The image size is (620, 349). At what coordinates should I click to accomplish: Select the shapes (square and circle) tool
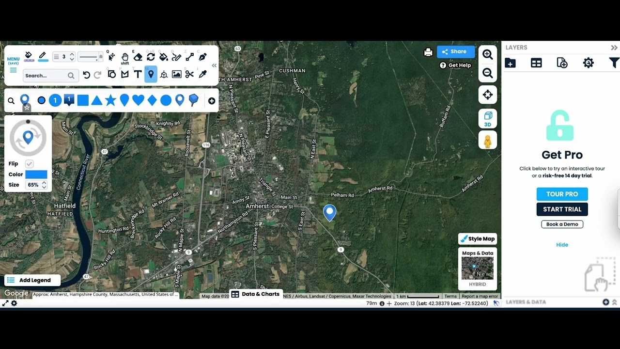pos(111,74)
